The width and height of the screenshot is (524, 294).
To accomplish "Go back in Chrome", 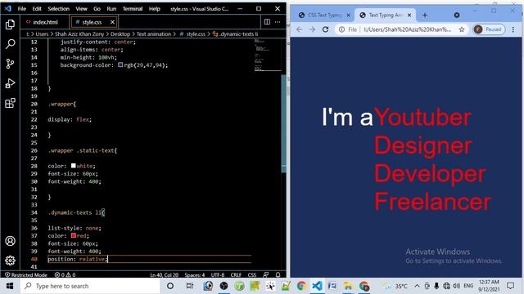I will pyautogui.click(x=299, y=29).
